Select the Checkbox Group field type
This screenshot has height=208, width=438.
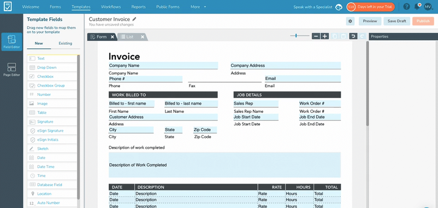click(x=52, y=85)
